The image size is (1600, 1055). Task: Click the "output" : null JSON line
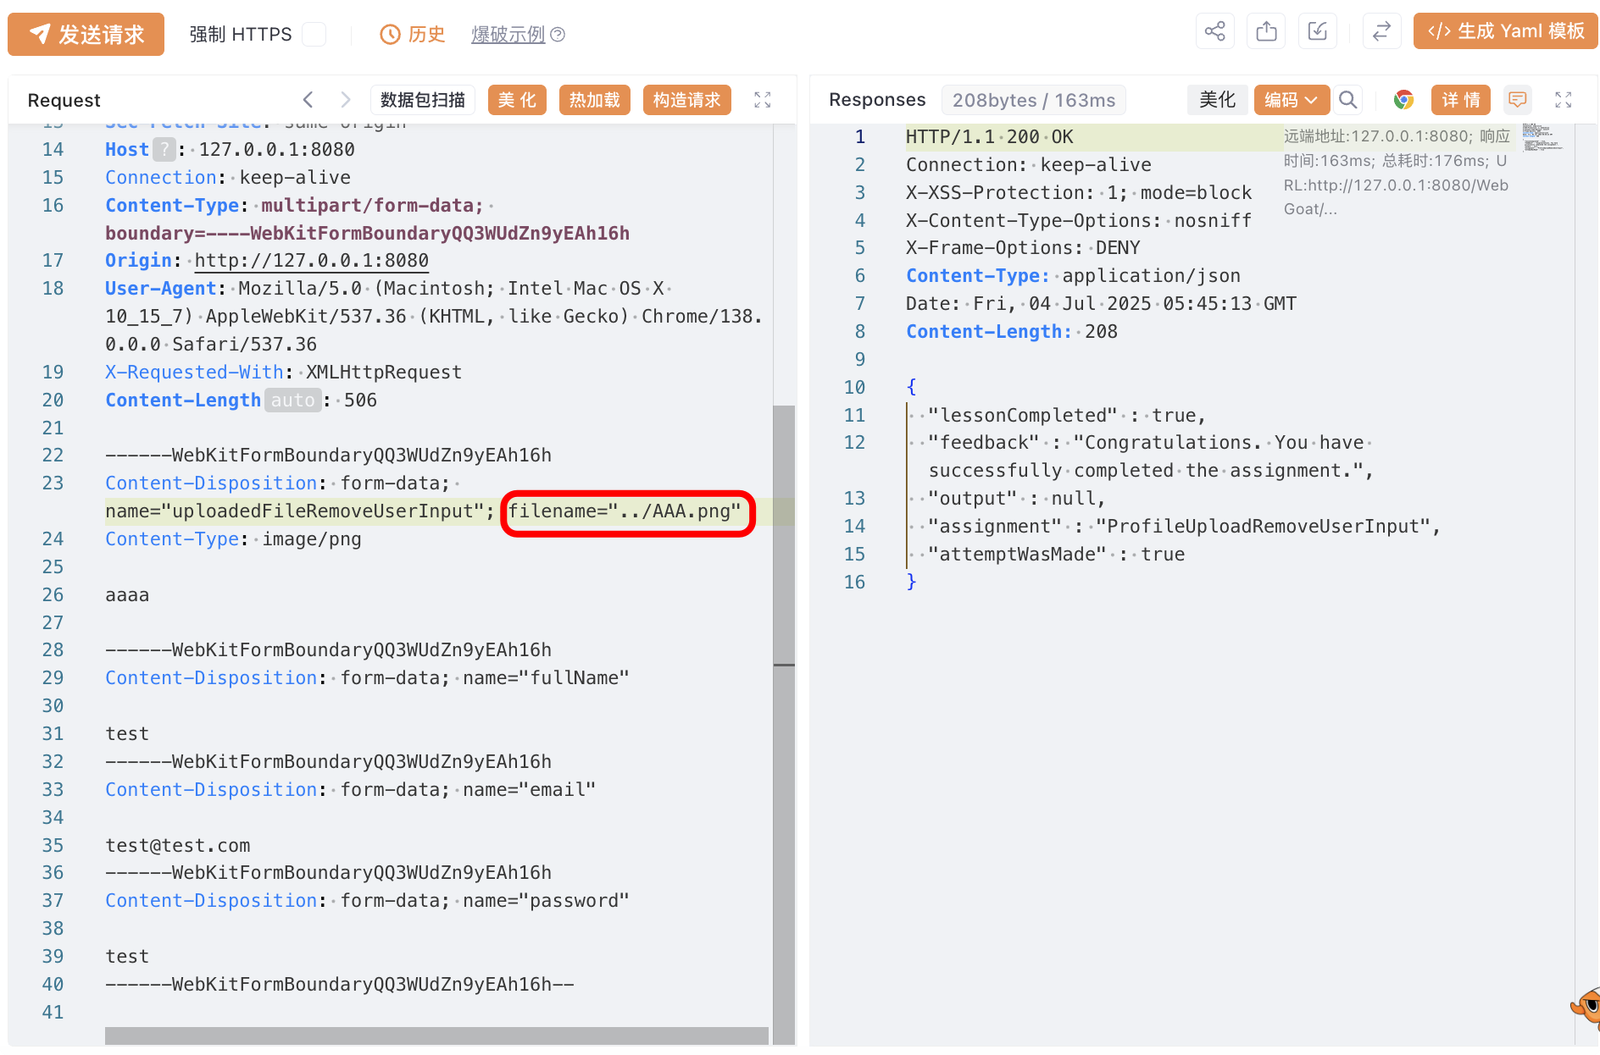[1016, 499]
